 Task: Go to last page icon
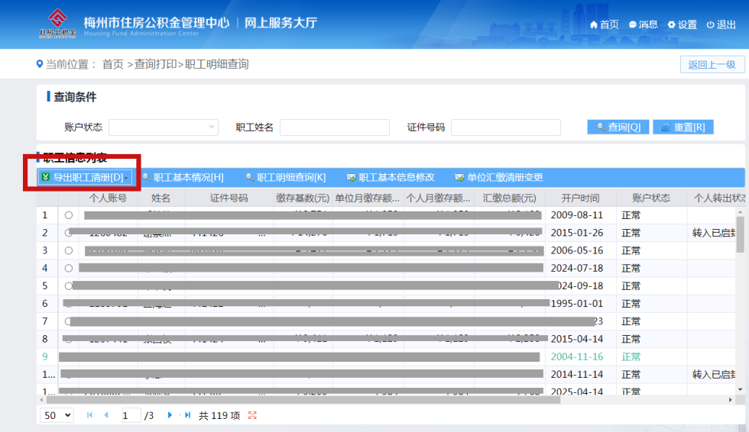pyautogui.click(x=187, y=415)
